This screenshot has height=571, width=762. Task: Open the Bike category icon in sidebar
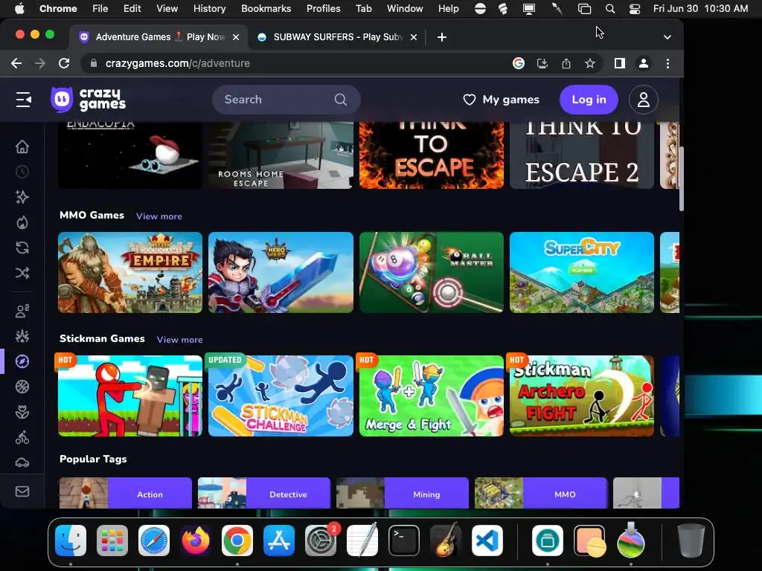pos(22,437)
